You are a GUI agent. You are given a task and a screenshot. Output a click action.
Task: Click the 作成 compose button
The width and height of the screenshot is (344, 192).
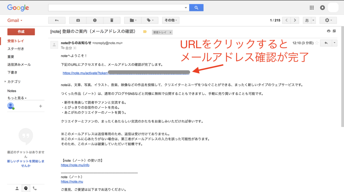pos(21,32)
